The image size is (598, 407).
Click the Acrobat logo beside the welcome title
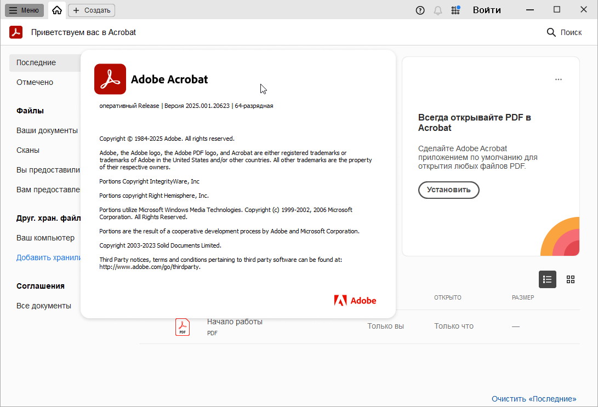16,32
